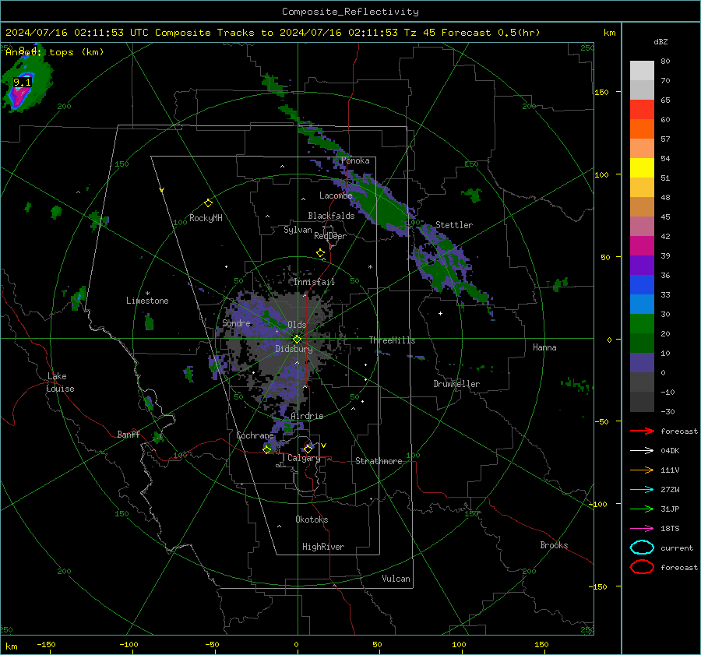Viewport: 701px width, 655px height.
Task: Click the magenta 18TS track arrow
Action: click(x=642, y=529)
